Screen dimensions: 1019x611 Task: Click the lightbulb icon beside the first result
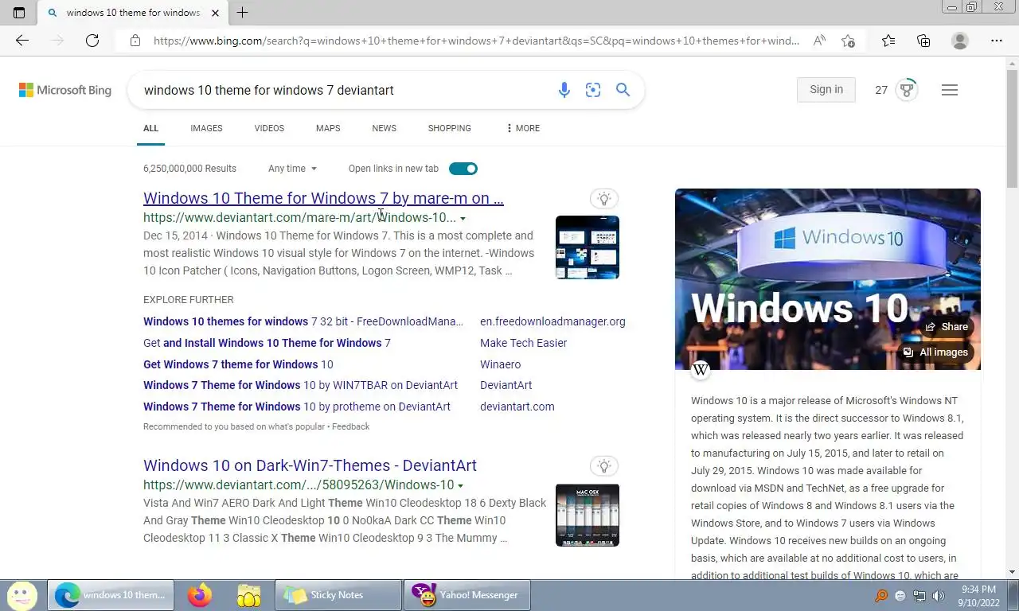tap(604, 199)
